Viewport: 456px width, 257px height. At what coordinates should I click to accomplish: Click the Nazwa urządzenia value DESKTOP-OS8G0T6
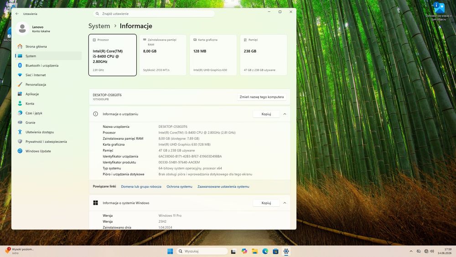coord(173,126)
